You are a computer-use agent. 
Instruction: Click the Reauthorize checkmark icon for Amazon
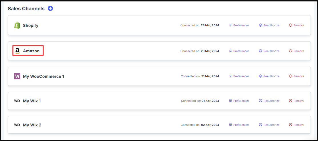(x=261, y=51)
